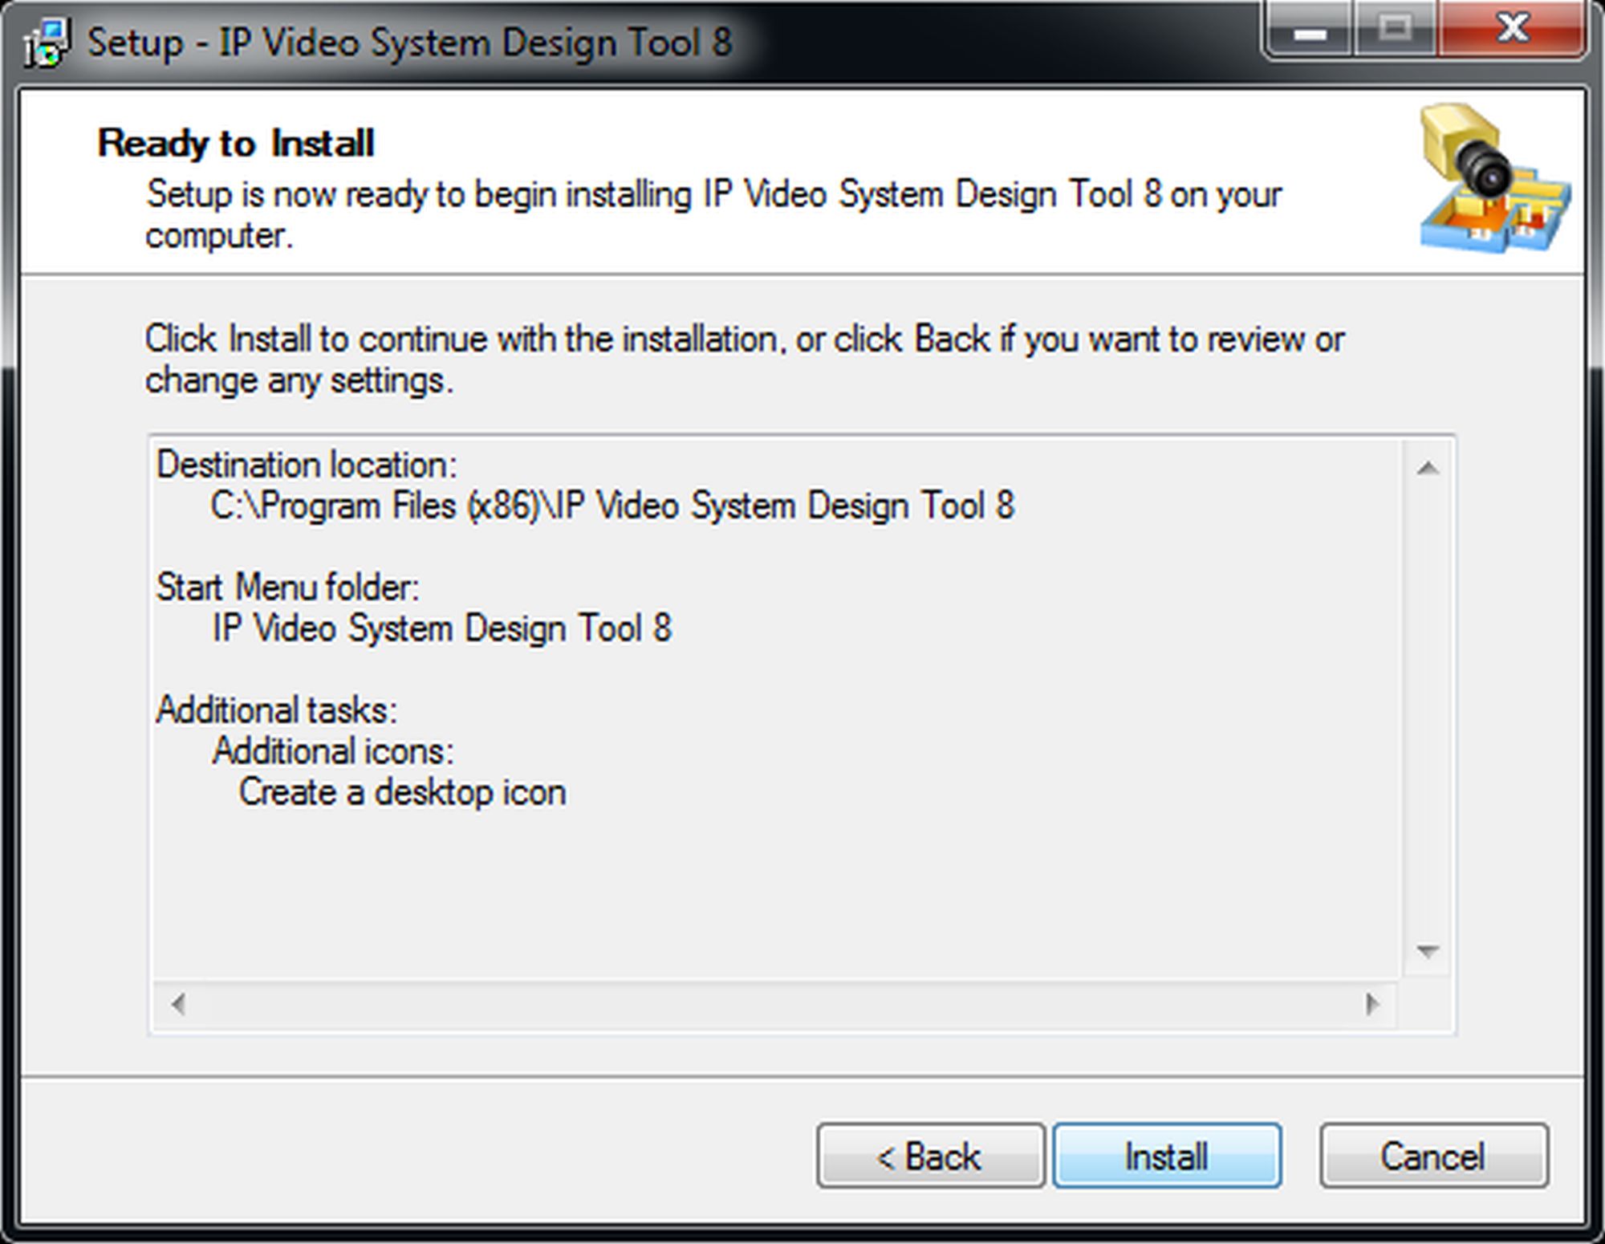Click the down arrow of vertical scrollbar
This screenshot has height=1244, width=1605.
(x=1427, y=951)
